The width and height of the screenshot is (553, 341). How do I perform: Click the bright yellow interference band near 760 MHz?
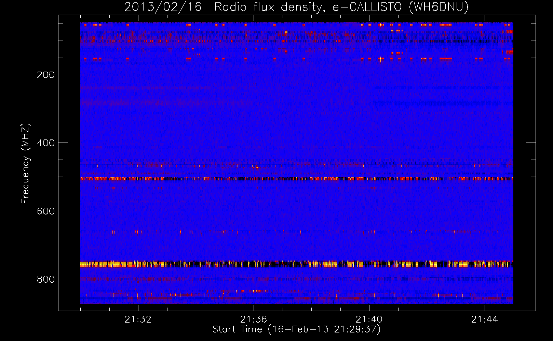(297, 264)
